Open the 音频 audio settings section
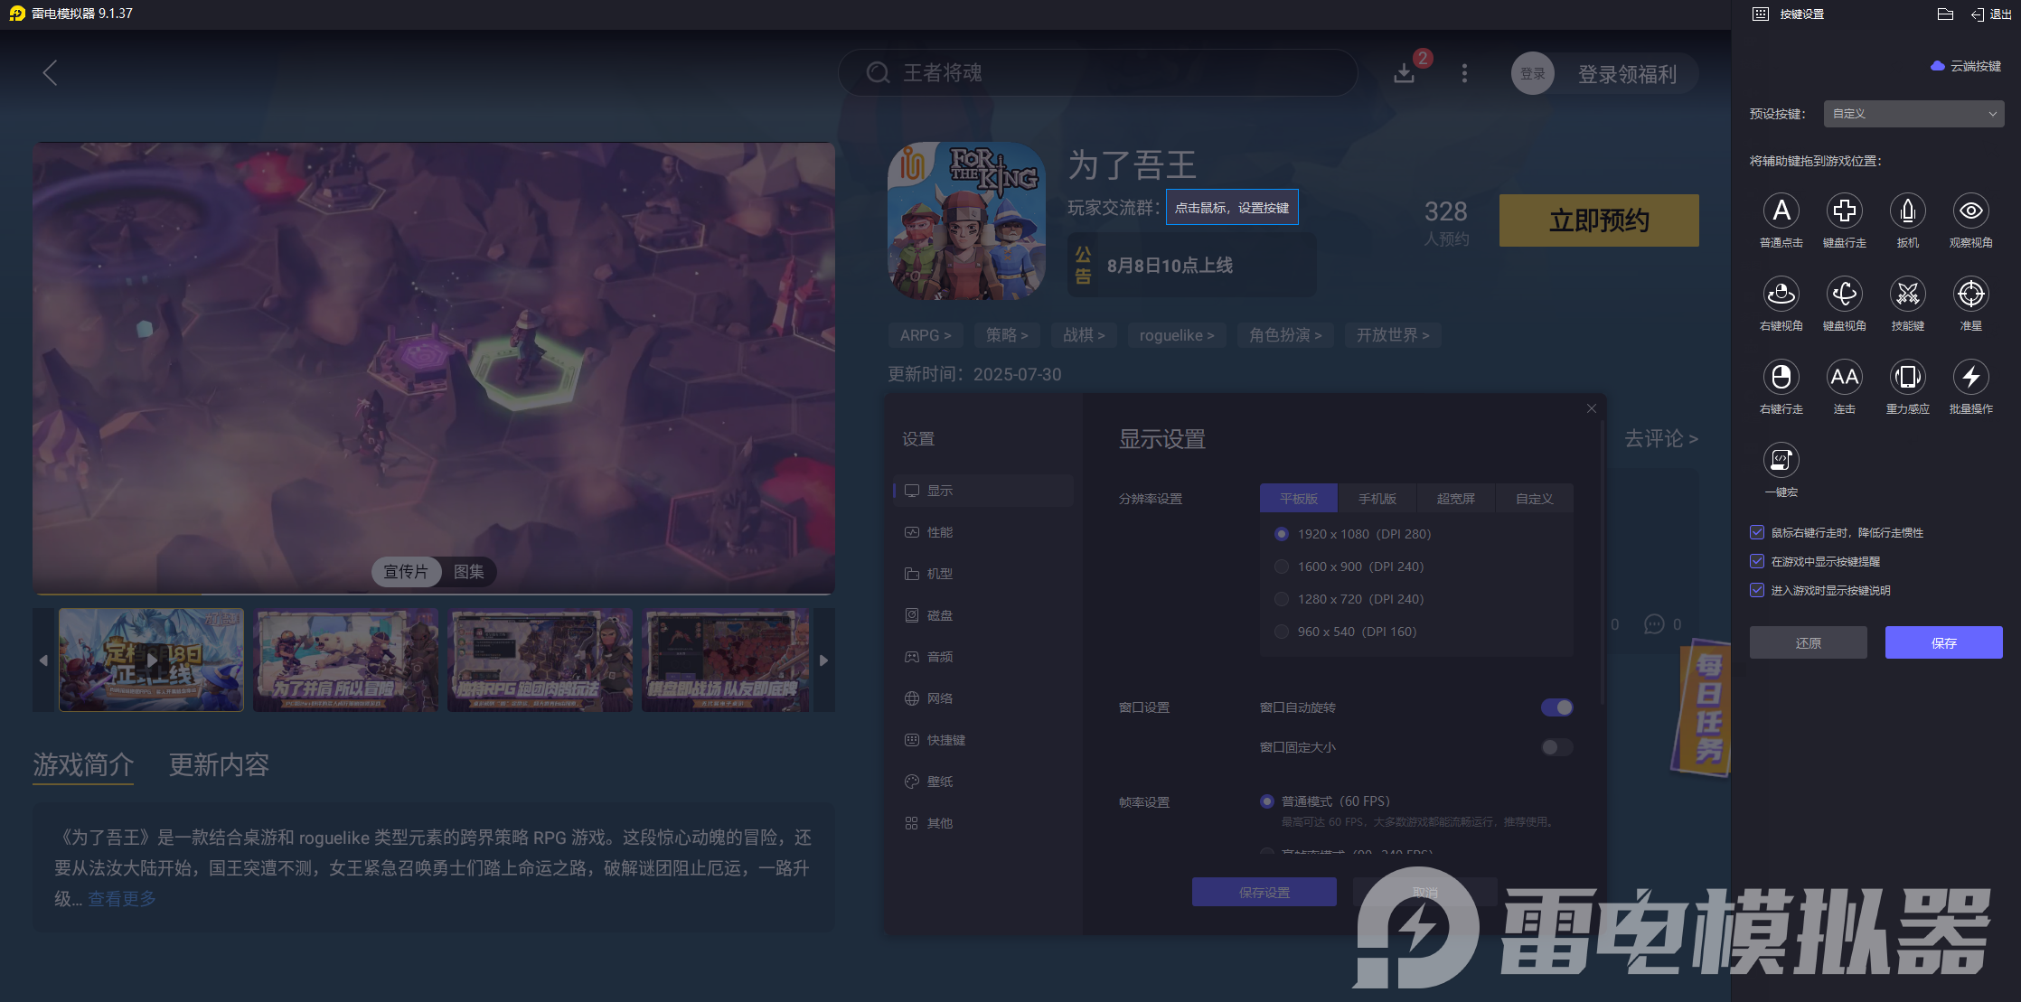 coord(939,657)
